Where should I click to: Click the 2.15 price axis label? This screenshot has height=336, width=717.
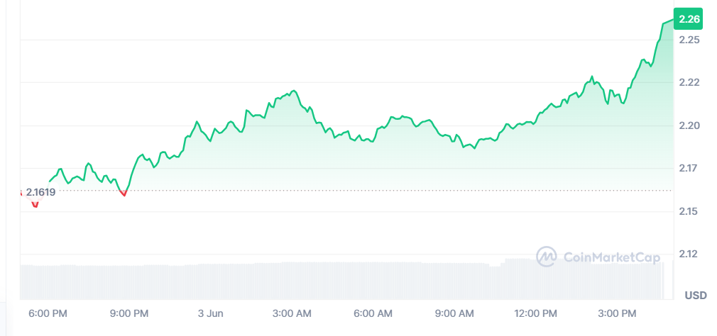coord(689,212)
